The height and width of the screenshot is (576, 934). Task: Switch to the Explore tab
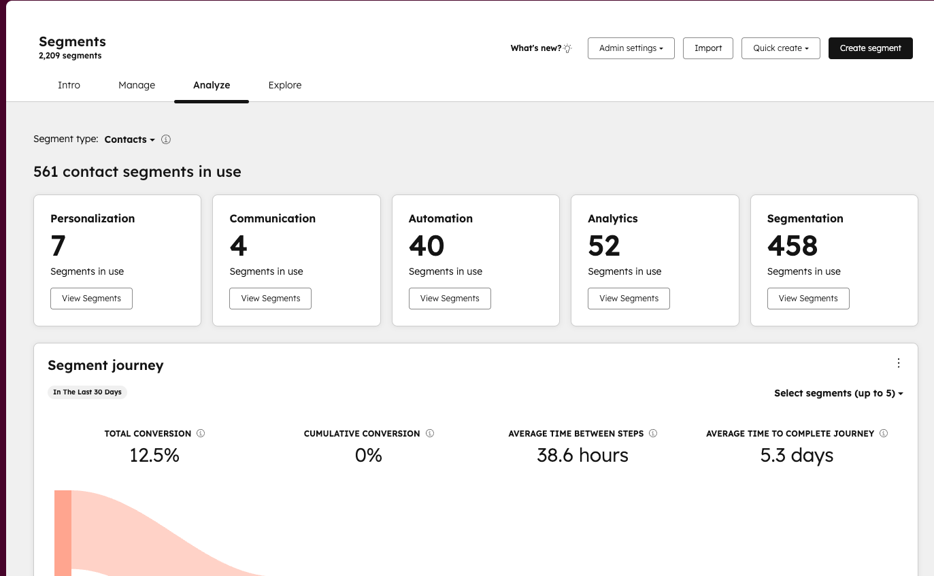(x=284, y=85)
